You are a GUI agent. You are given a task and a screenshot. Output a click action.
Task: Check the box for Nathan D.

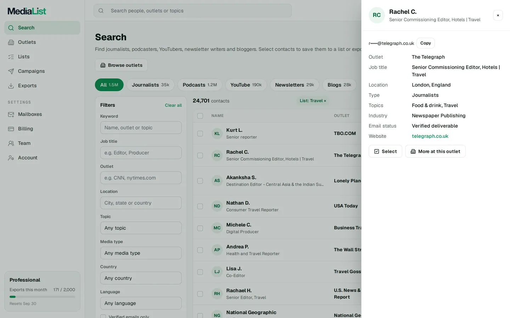(200, 206)
